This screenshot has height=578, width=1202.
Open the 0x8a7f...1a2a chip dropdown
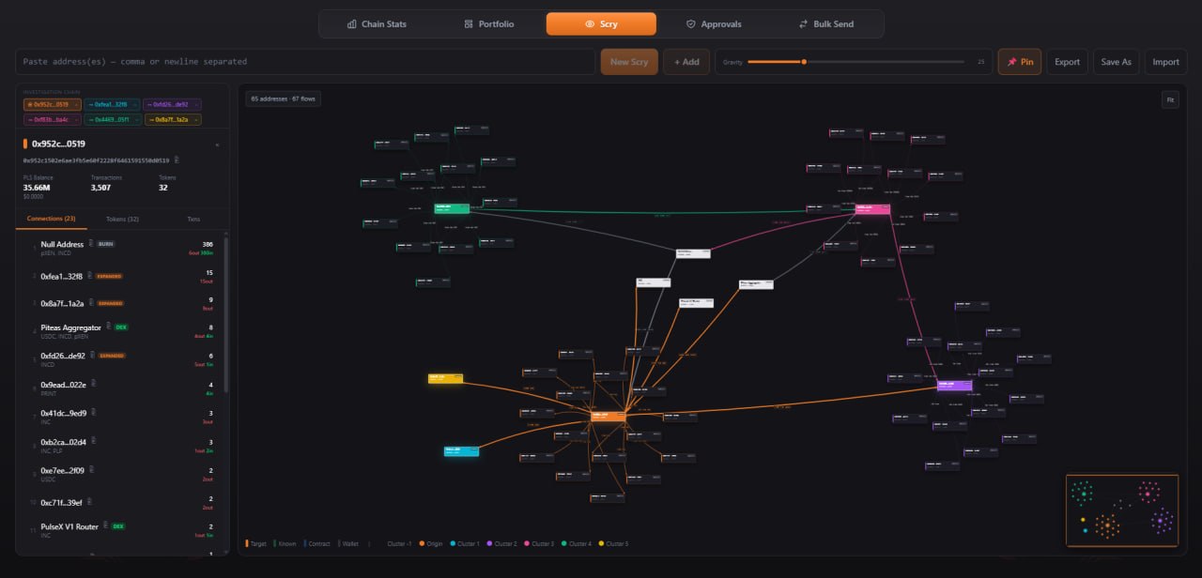coord(195,120)
